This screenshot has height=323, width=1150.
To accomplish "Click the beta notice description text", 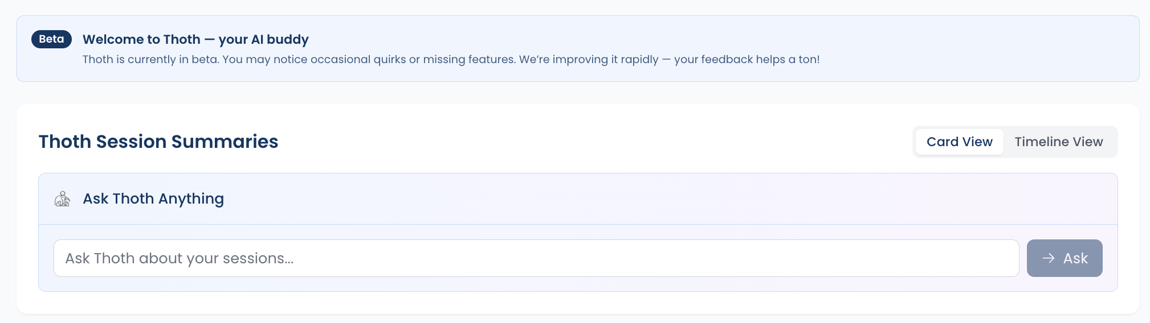I will (450, 59).
